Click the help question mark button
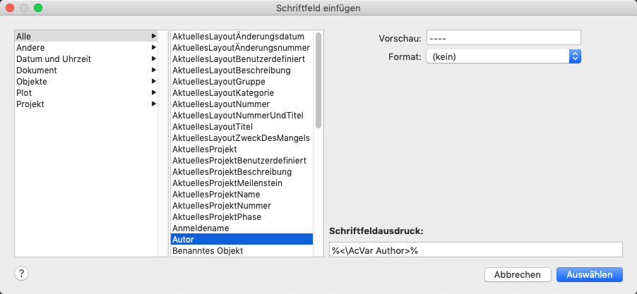 point(22,274)
